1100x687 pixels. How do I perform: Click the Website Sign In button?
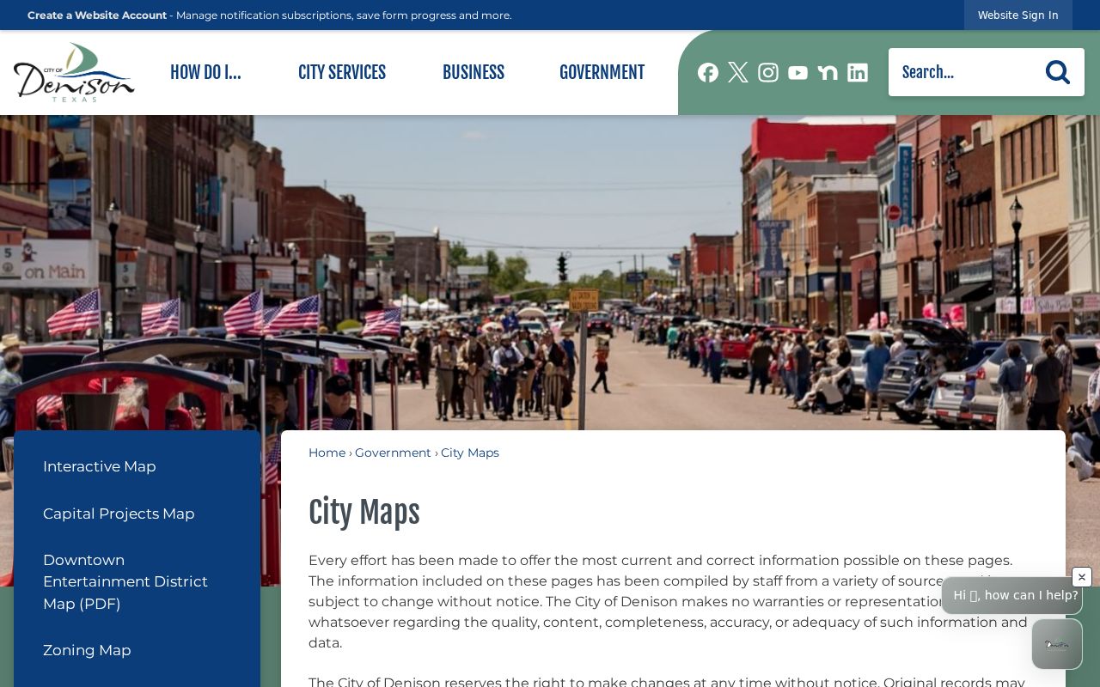[1018, 15]
